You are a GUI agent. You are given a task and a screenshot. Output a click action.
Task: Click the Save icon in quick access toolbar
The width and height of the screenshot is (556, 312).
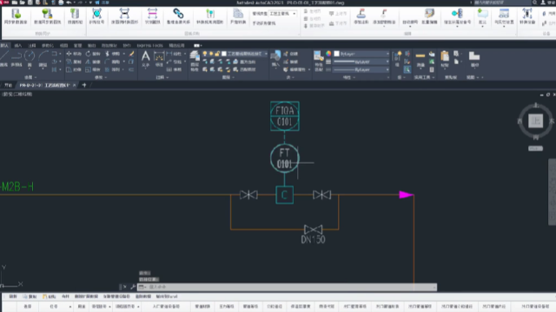click(x=30, y=3)
